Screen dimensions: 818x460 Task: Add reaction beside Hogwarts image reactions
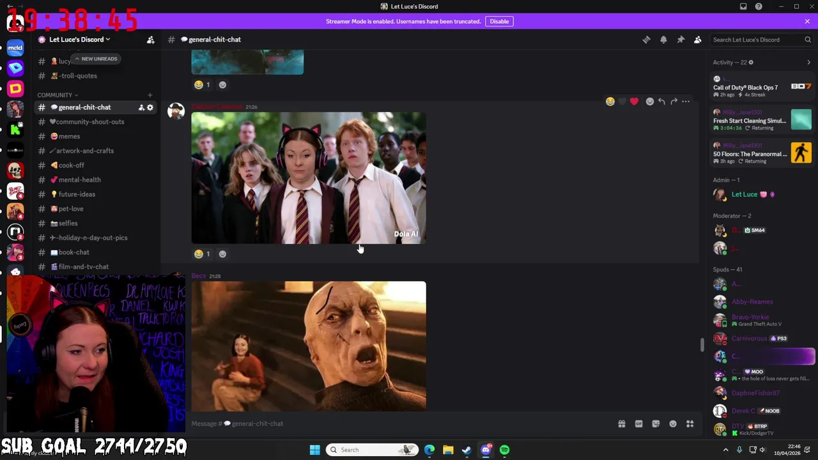coord(222,254)
